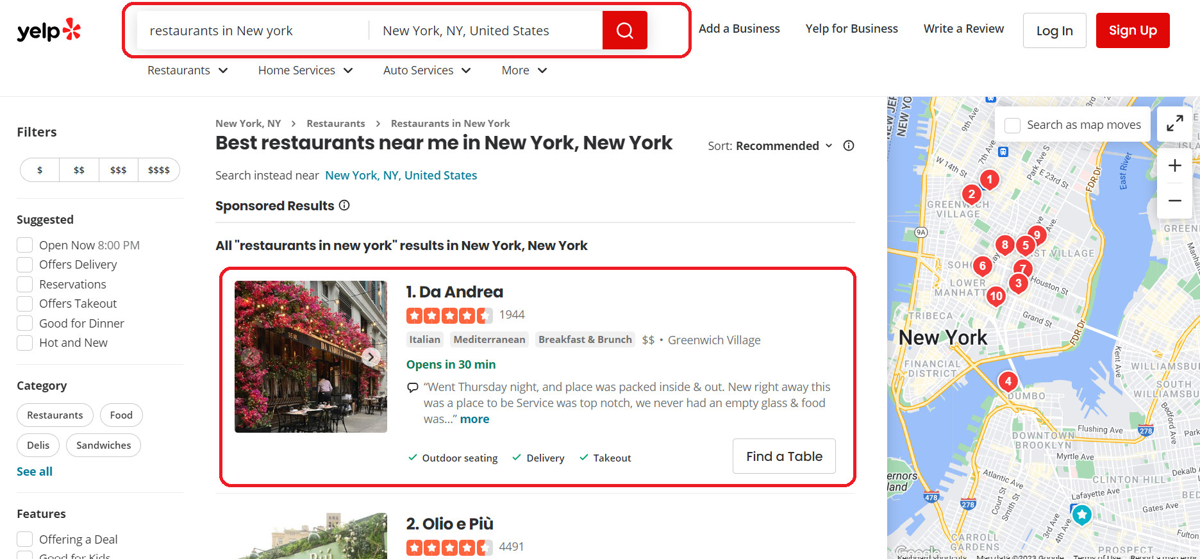Image resolution: width=1200 pixels, height=559 pixels.
Task: Open Olio e Più listing title
Action: pyautogui.click(x=449, y=524)
